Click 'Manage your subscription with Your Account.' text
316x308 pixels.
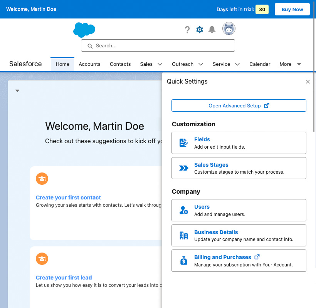244,265
